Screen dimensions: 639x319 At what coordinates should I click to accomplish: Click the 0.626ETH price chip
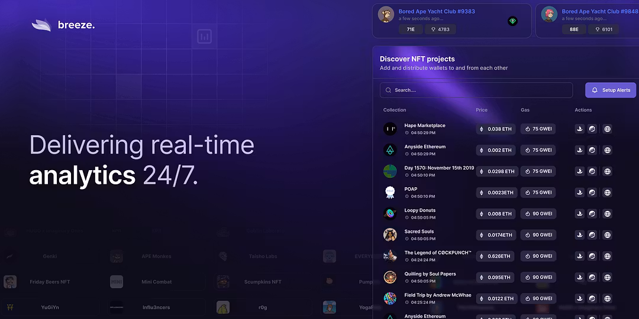495,256
